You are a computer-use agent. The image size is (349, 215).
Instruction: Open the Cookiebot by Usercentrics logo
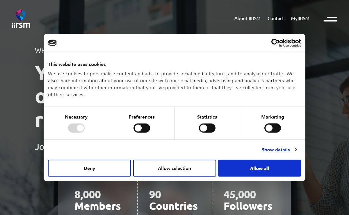[x=286, y=43]
